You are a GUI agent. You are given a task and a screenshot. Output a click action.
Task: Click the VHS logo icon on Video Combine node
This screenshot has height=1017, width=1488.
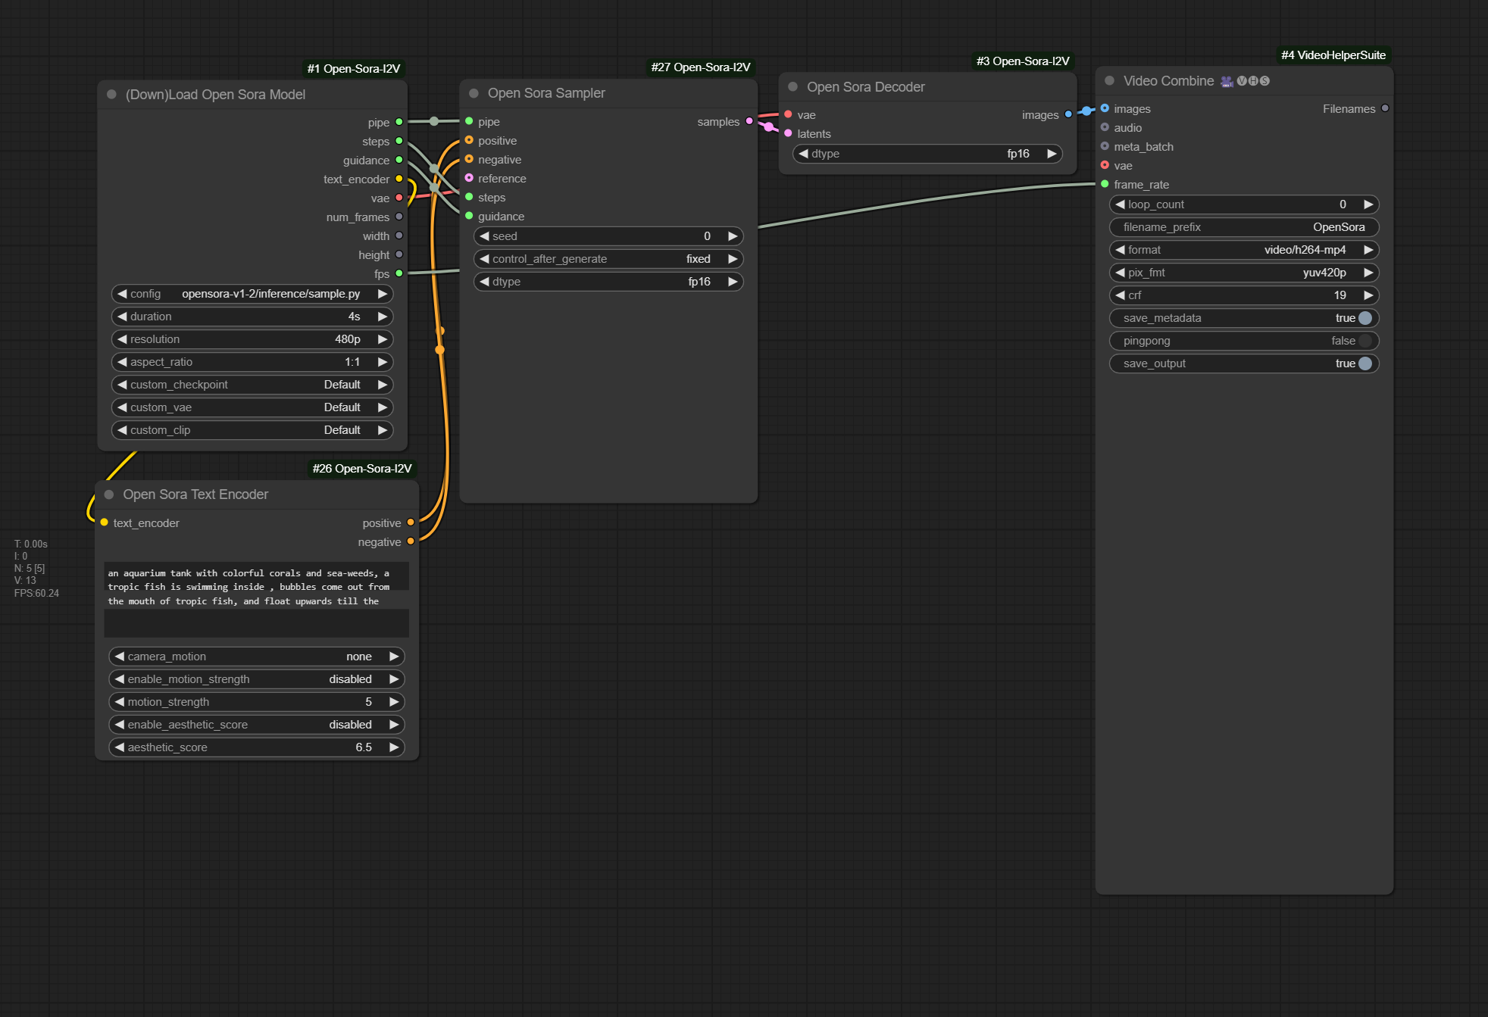tap(1253, 82)
